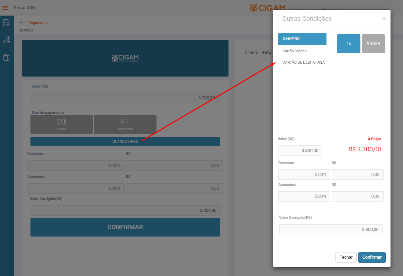Click the large CONFIRMAR button

point(125,227)
